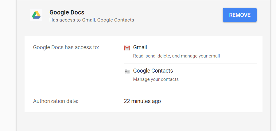Click the white page margin left of the card
Image resolution: width=276 pixels, height=131 pixels.
click(8, 65)
